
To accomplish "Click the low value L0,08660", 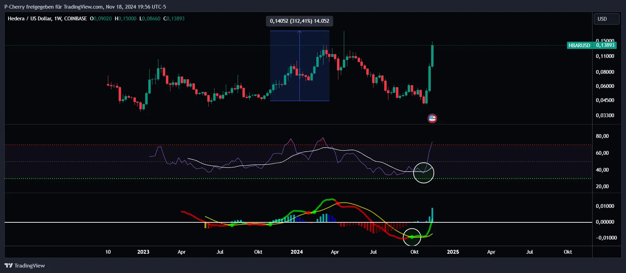I will (150, 19).
